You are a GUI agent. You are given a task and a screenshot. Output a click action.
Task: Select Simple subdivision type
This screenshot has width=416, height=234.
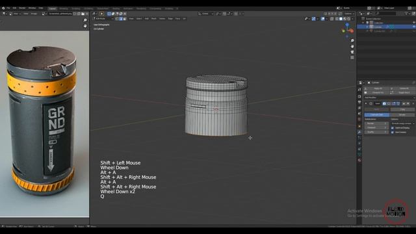402,114
